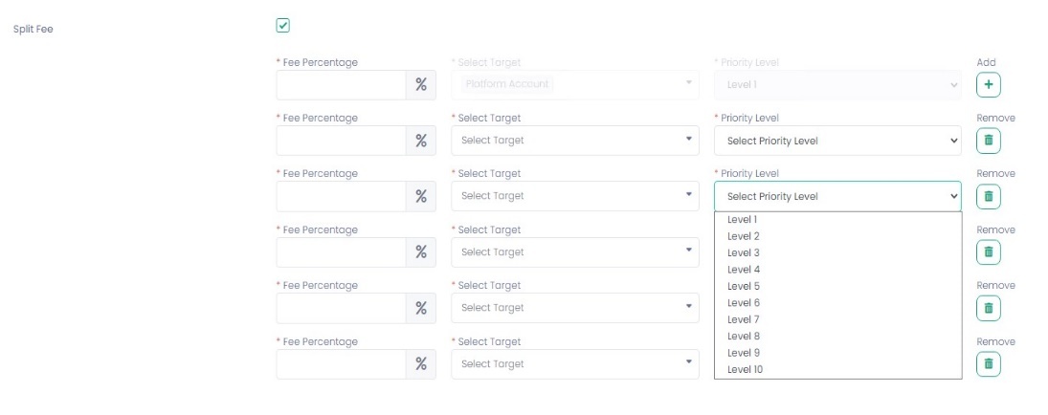Screen dimensions: 1048x415
Task: Click the trash icon in the second row
Action: (x=988, y=141)
